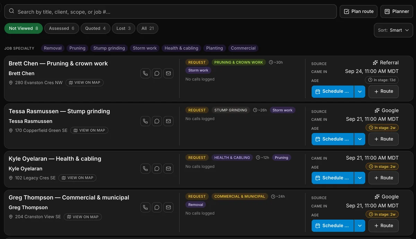
Task: Show 102 Legacy Cres SE on map
Action: click(77, 178)
